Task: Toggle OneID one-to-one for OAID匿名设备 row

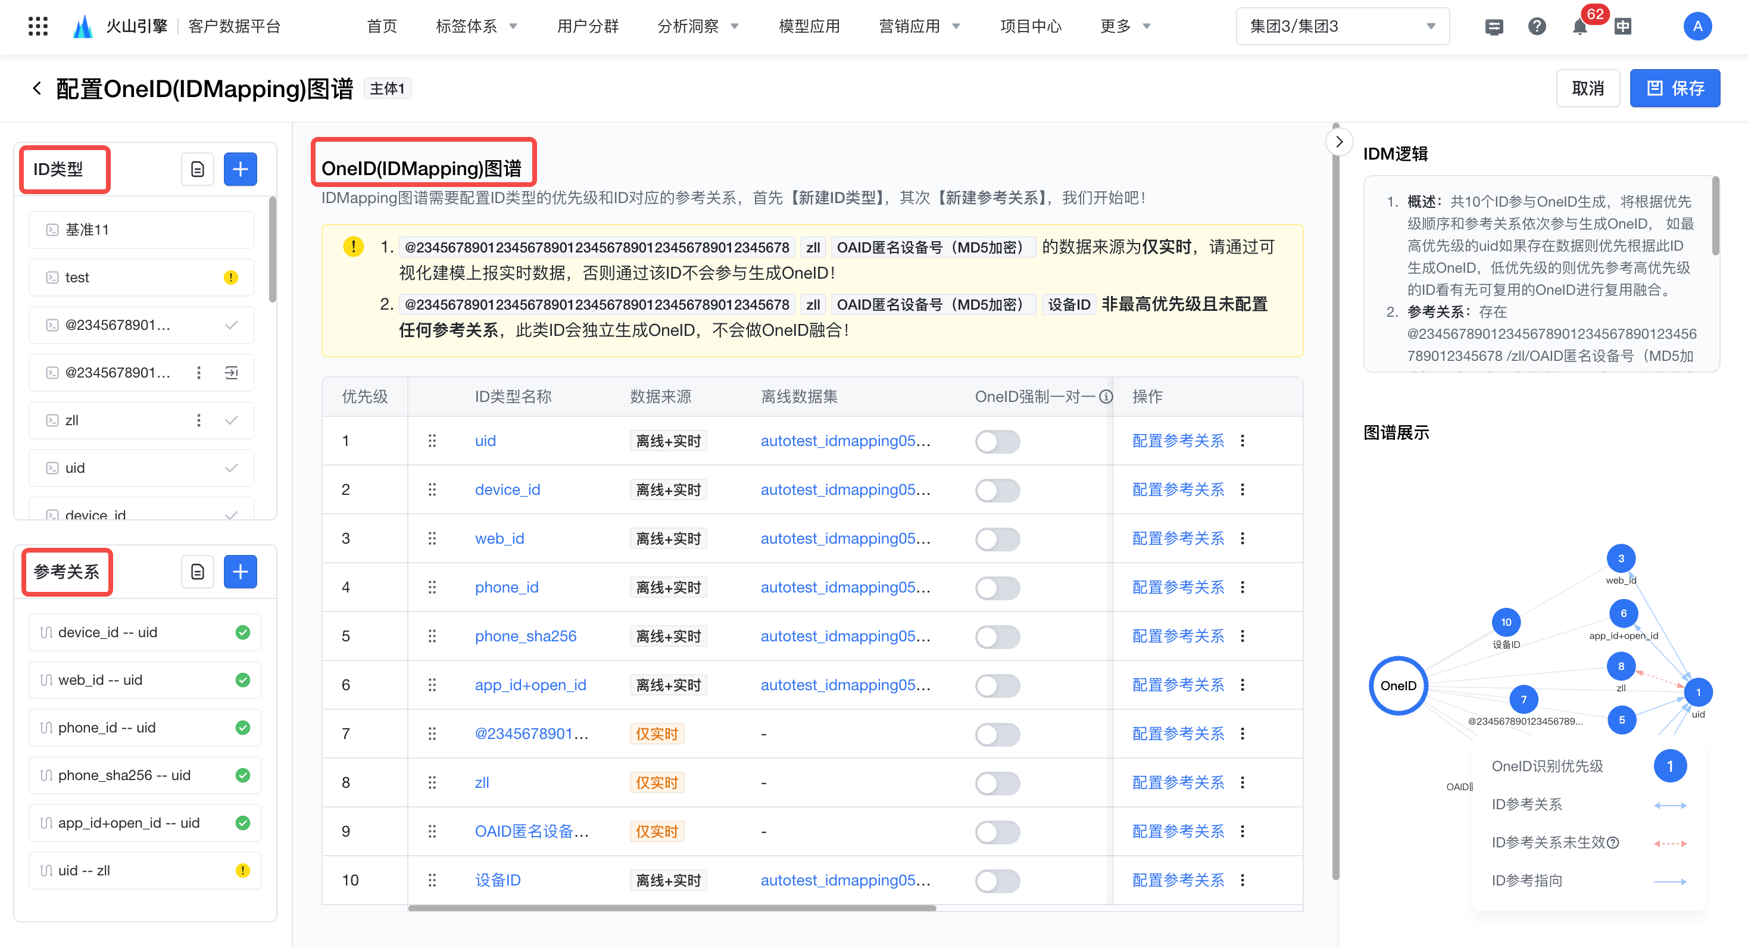Action: 997,832
